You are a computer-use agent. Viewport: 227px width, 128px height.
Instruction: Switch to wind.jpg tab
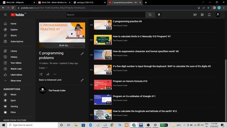(x=89, y=2)
